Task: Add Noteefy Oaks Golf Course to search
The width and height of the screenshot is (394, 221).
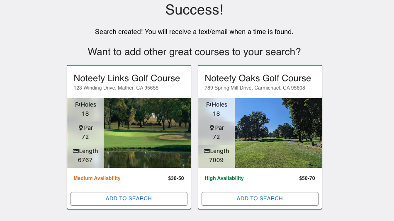Action: click(260, 199)
